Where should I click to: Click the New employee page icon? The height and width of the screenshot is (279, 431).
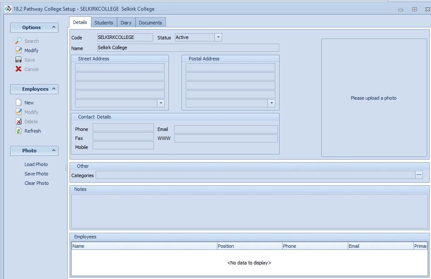18,103
